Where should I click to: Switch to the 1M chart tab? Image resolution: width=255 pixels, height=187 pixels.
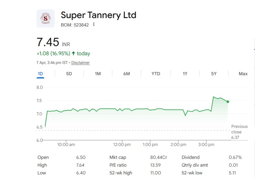(x=98, y=74)
